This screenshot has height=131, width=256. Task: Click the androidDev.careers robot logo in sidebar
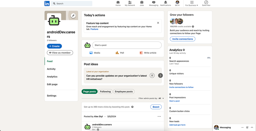click(x=54, y=20)
